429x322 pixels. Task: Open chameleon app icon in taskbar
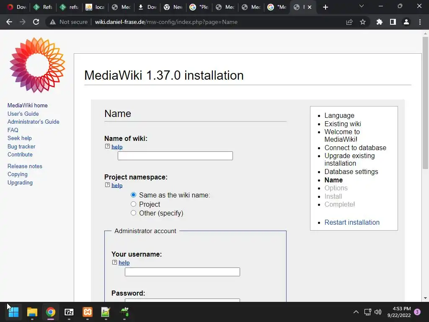(x=124, y=312)
